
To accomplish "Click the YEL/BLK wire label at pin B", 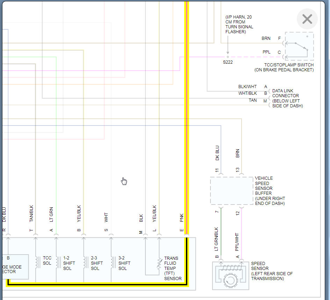I will (79, 214).
